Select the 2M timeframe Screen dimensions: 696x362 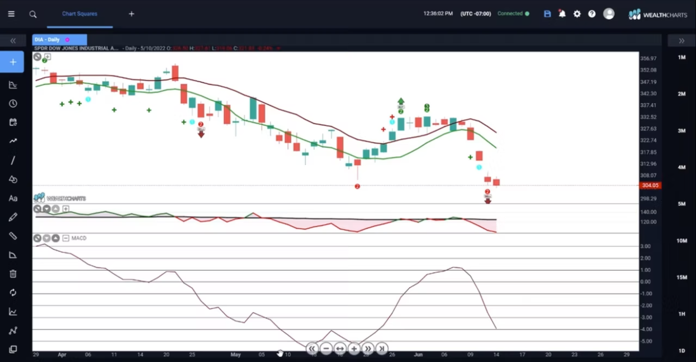(x=681, y=94)
